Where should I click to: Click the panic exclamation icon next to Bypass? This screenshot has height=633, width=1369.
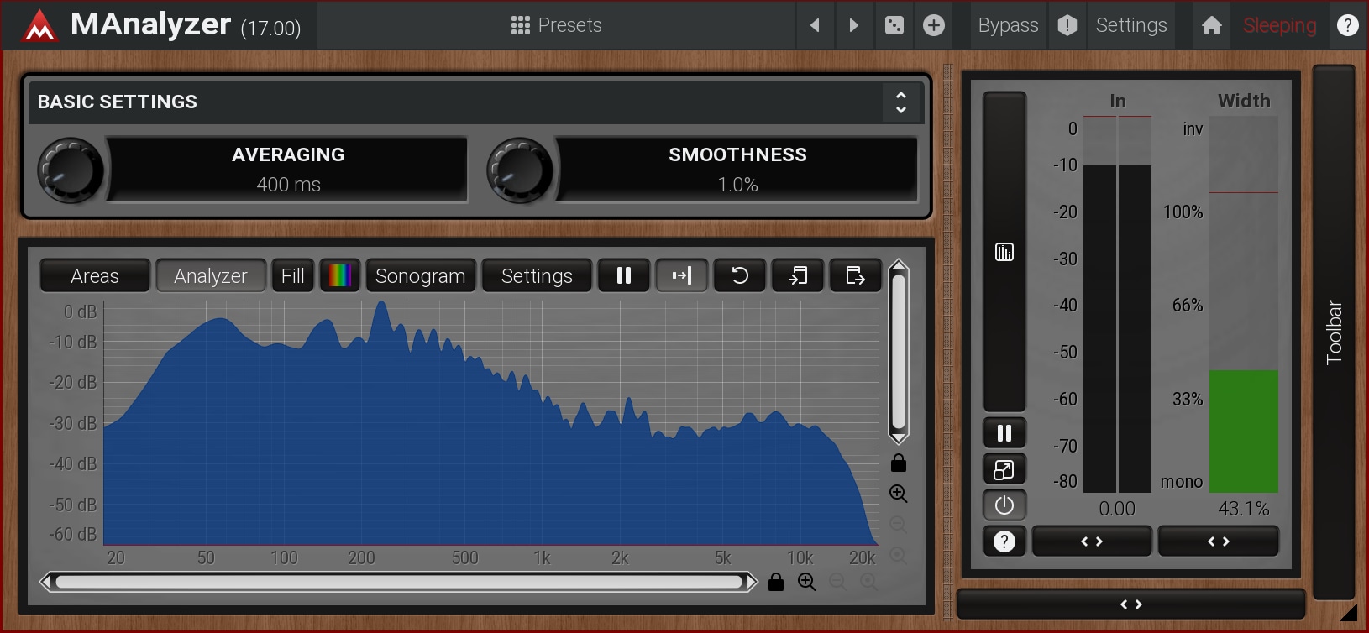[x=1067, y=25]
